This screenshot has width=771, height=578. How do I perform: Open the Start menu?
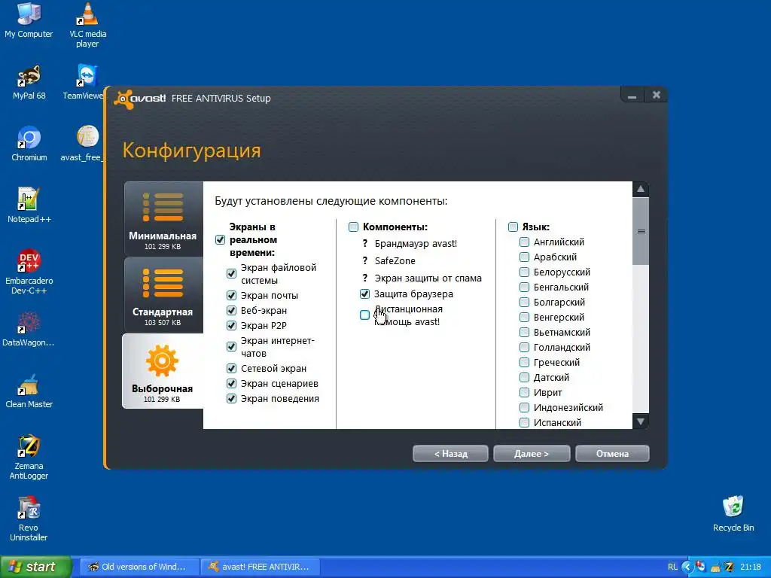pyautogui.click(x=36, y=567)
